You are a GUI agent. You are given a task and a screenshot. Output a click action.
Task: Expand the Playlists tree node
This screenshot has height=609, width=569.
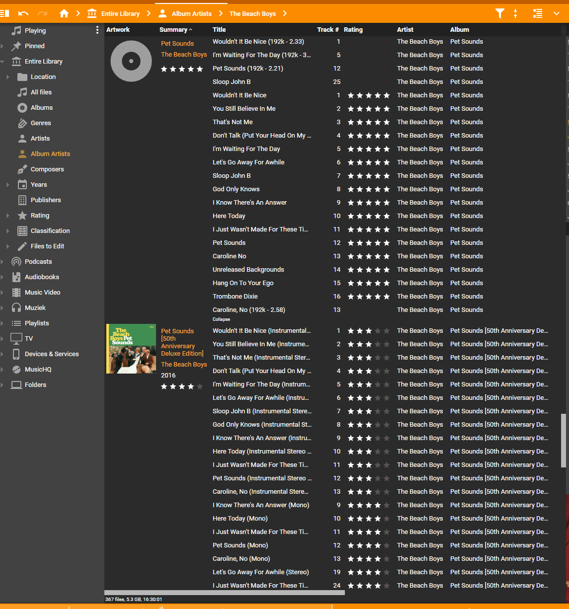2,323
